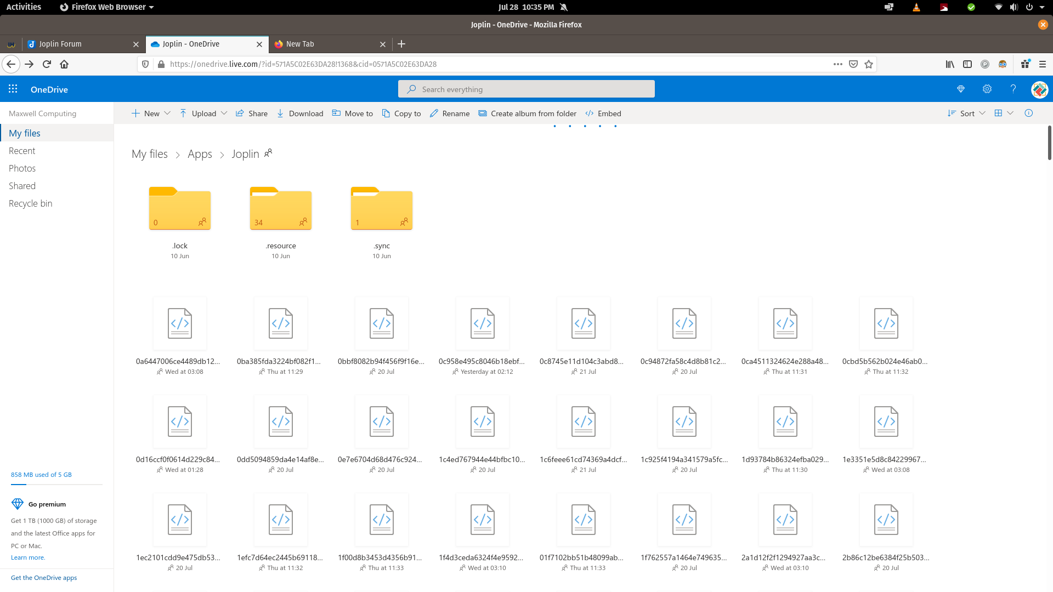Image resolution: width=1053 pixels, height=592 pixels.
Task: Click the premium diamond icon in header
Action: pos(960,89)
